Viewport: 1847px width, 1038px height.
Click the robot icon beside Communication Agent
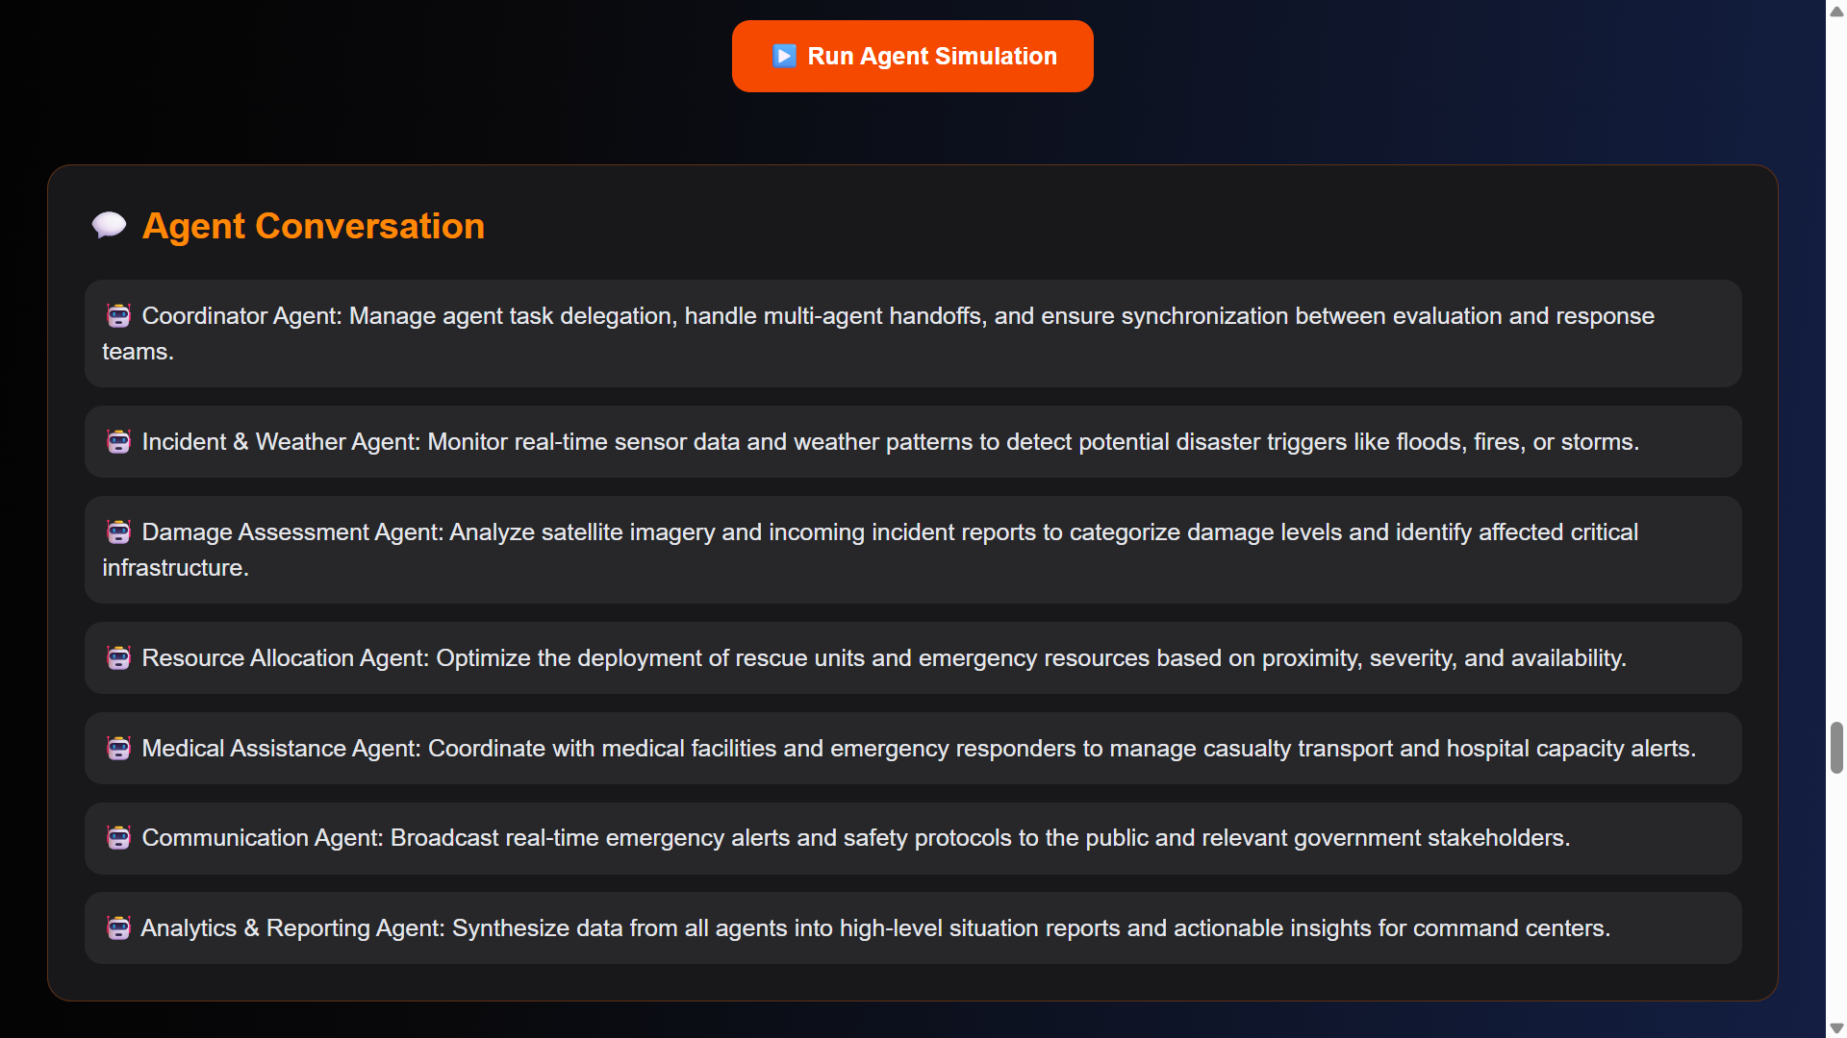coord(118,838)
